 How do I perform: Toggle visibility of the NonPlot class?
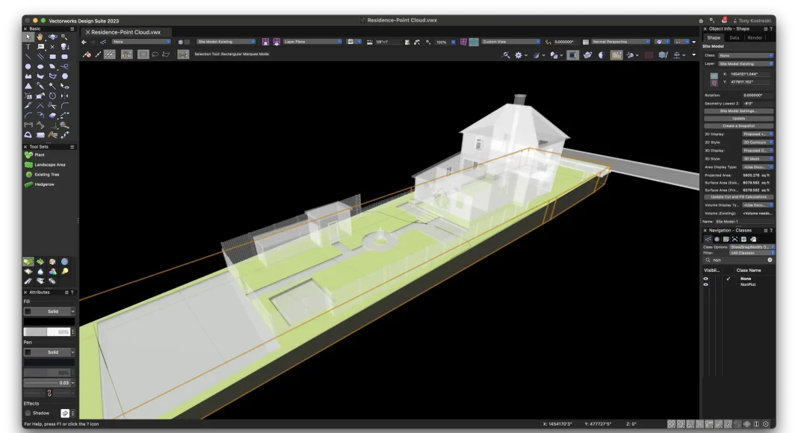click(705, 284)
